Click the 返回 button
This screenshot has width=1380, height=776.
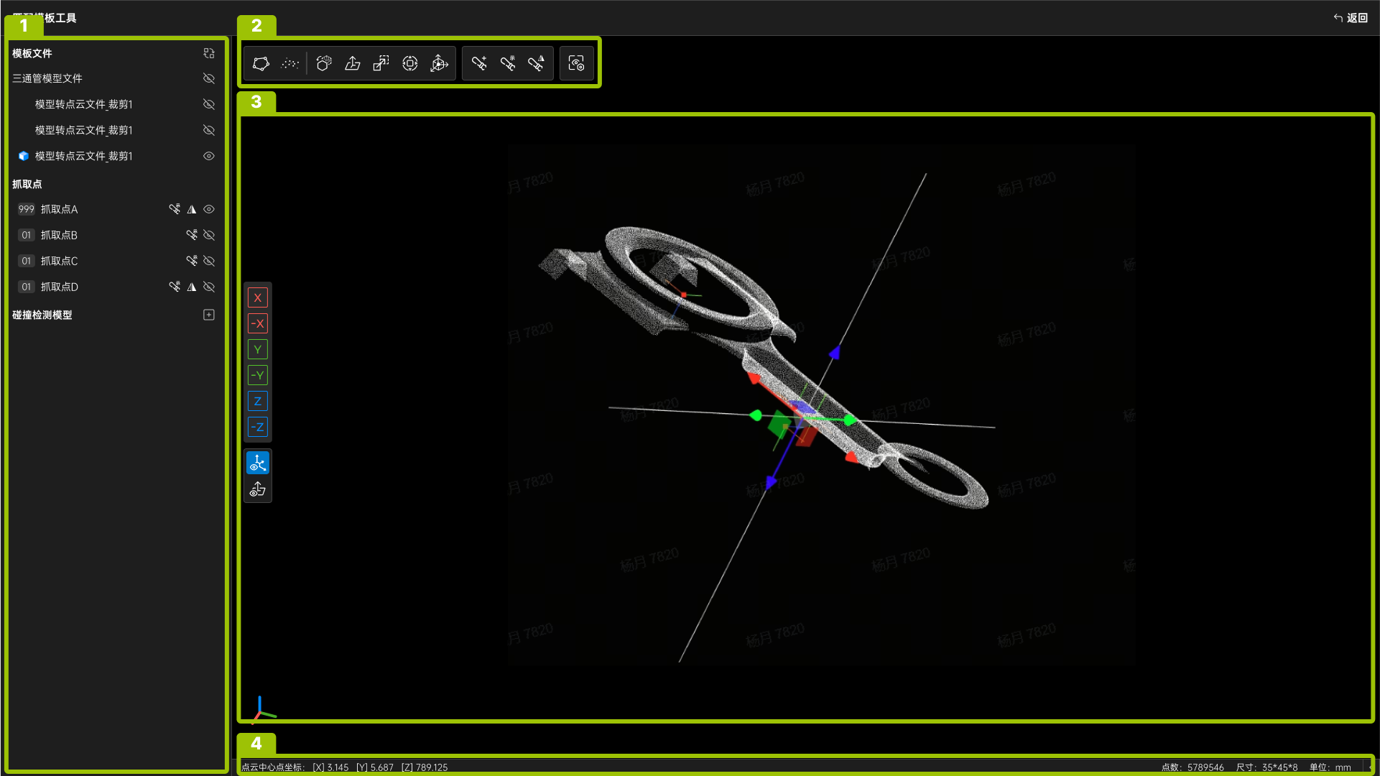tap(1351, 18)
